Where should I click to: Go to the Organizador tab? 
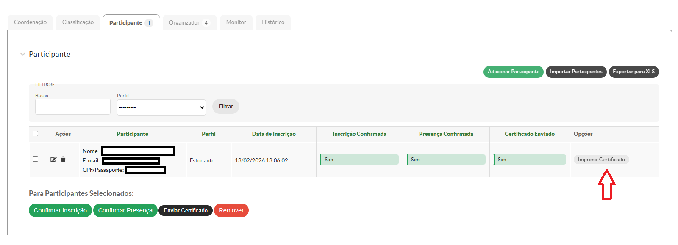(x=189, y=23)
